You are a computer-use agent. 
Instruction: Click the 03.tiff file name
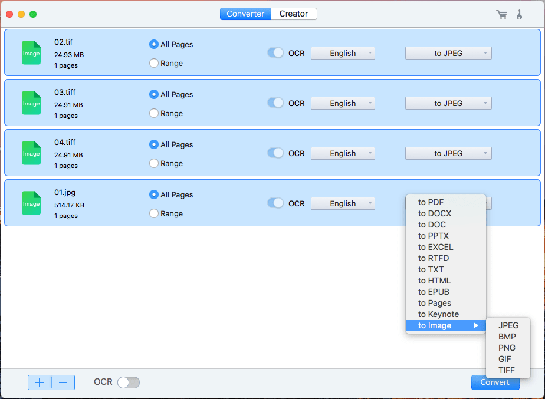coord(65,92)
